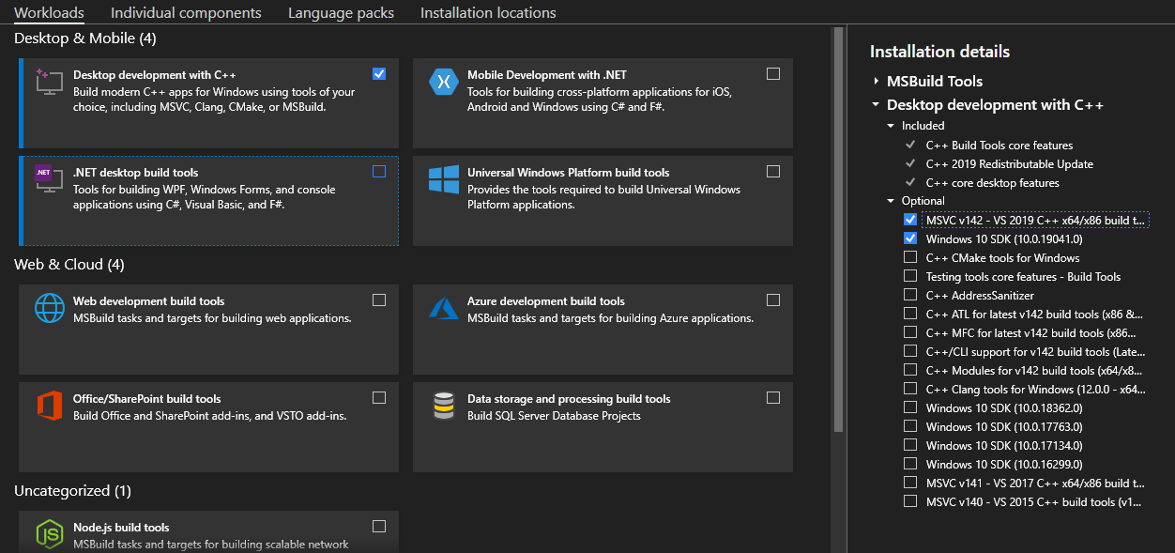Click C++ core desktop features entry
Screen dimensions: 1175x553
pos(993,183)
